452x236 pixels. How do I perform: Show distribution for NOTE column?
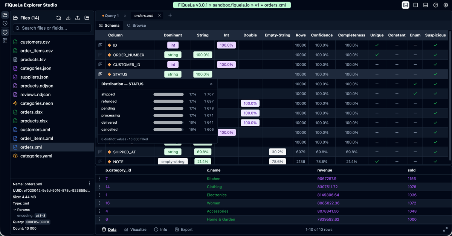tap(100, 162)
